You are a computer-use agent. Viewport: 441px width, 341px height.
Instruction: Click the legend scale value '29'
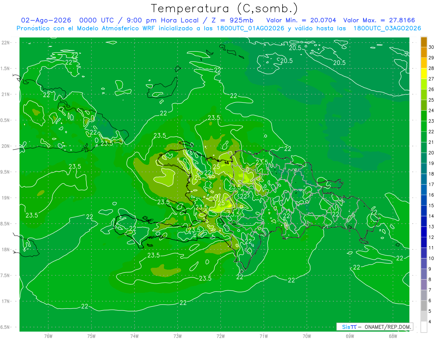(431, 58)
